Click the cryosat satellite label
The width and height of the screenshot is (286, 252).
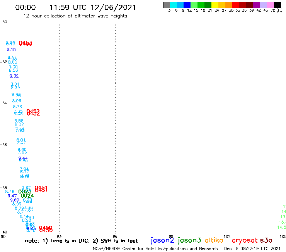(245, 240)
